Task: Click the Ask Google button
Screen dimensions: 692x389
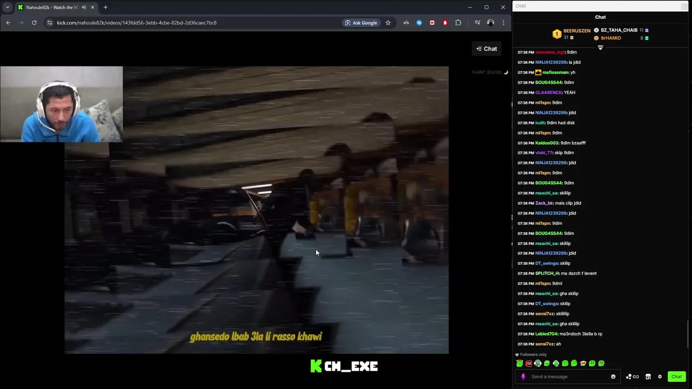Action: click(361, 23)
